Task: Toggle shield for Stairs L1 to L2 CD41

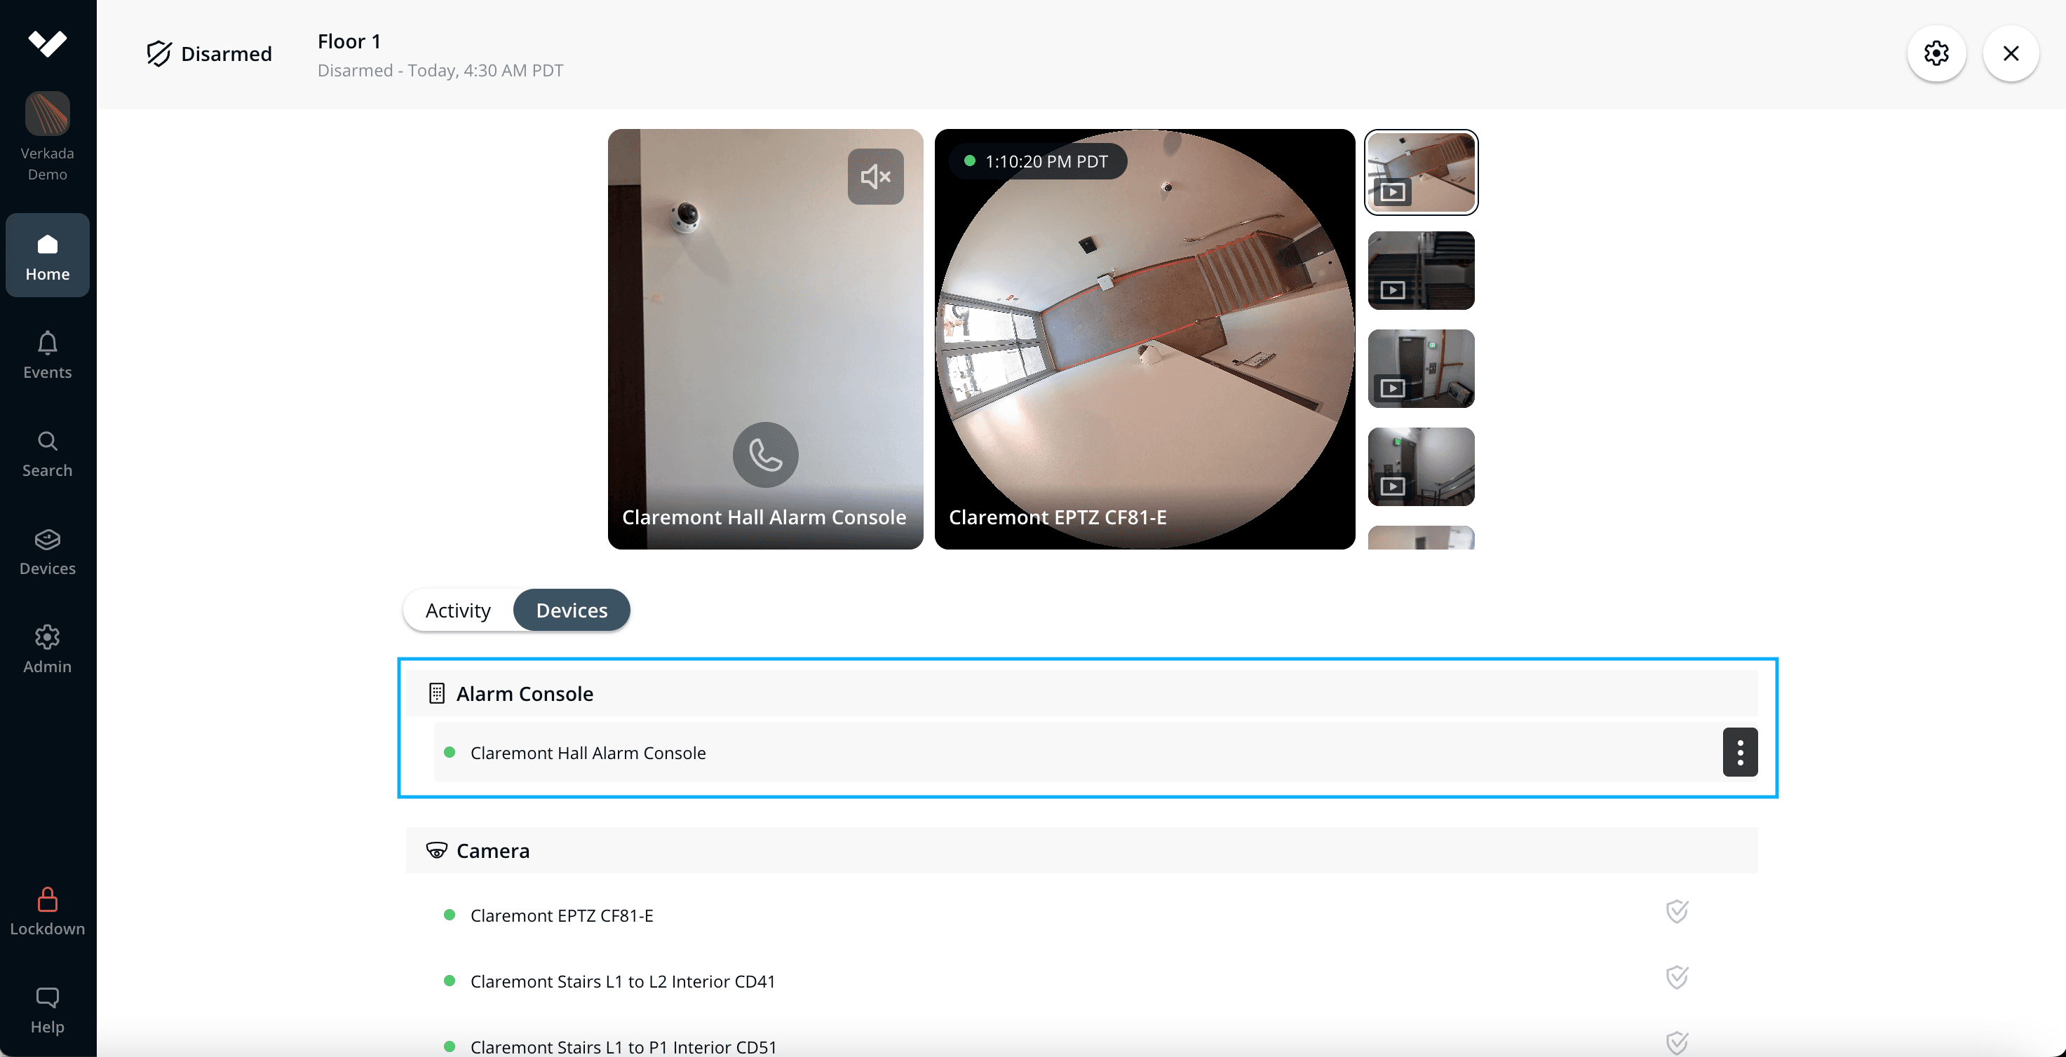Action: tap(1676, 977)
